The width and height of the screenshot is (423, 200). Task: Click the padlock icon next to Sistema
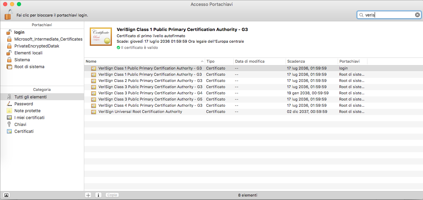[9, 60]
